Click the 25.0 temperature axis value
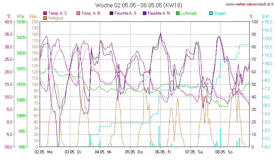 click(8, 59)
